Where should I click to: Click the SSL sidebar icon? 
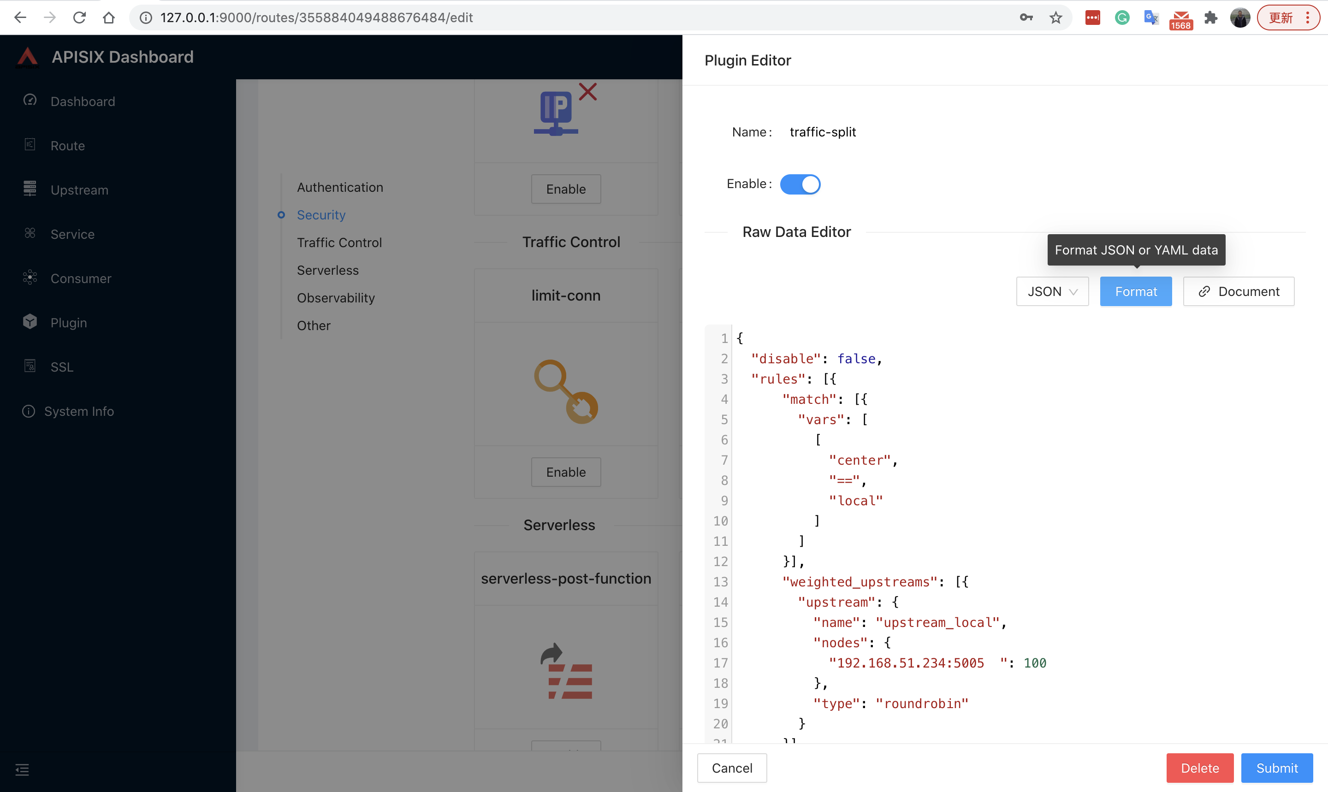pyautogui.click(x=30, y=366)
